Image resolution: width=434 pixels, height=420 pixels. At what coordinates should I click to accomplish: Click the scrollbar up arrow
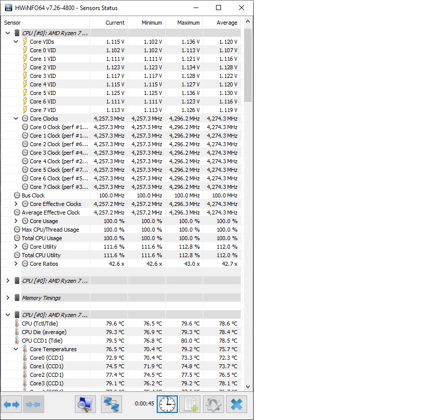point(248,21)
